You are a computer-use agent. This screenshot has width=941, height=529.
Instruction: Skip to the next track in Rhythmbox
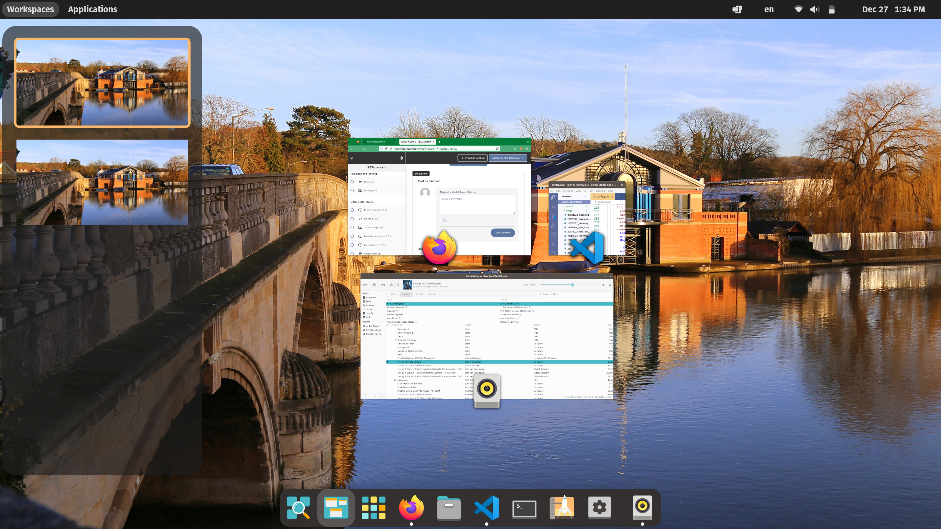[x=383, y=285]
